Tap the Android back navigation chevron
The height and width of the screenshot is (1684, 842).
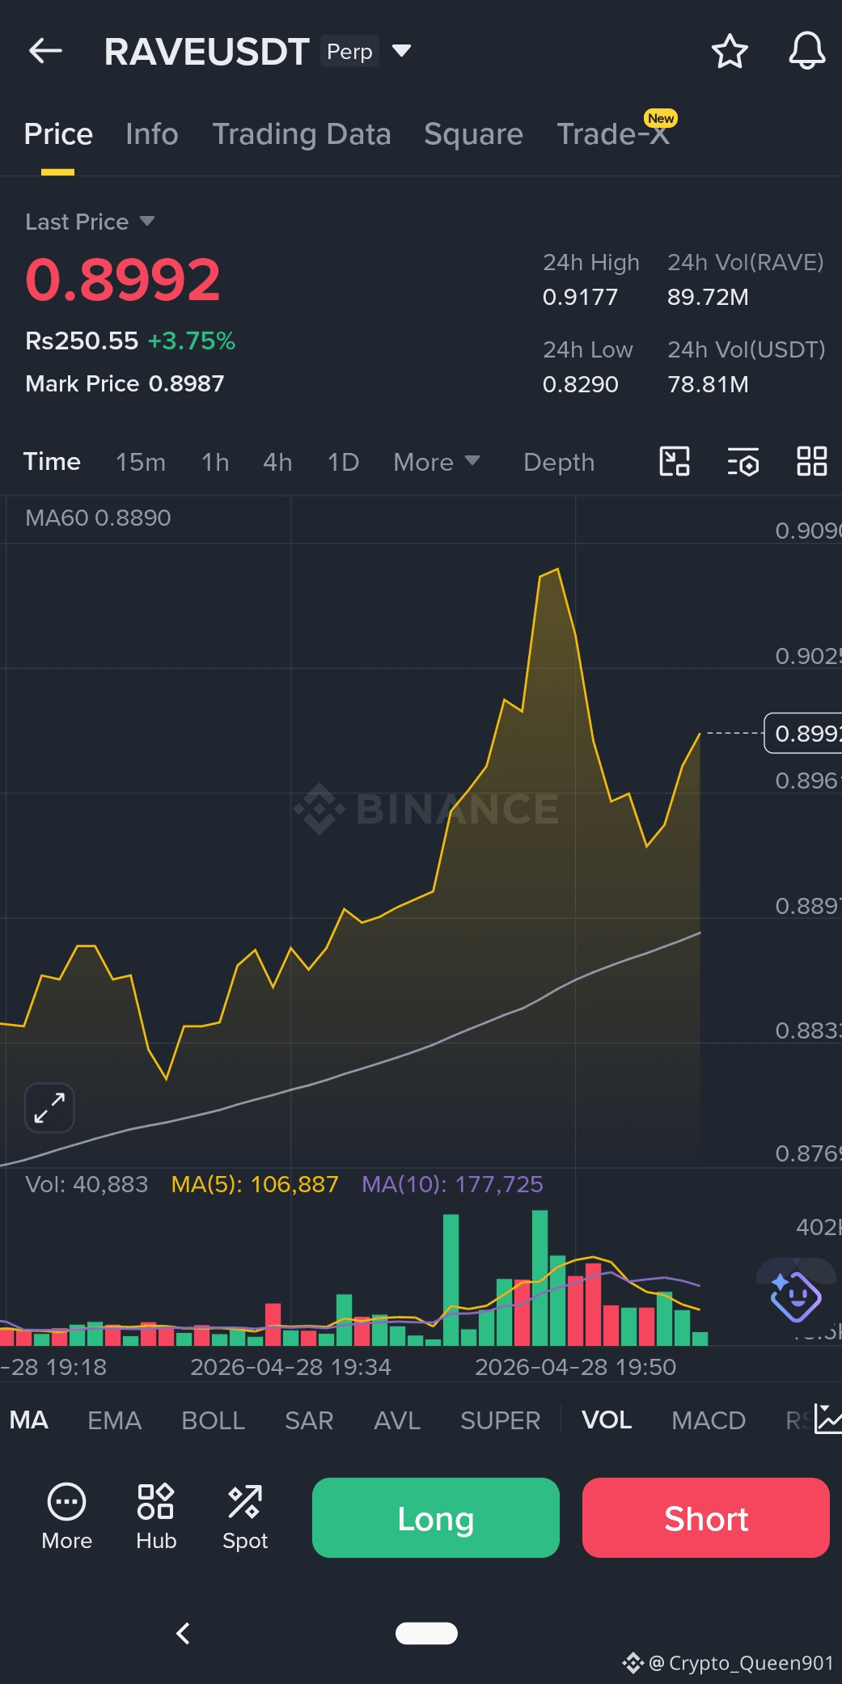pos(184,1633)
